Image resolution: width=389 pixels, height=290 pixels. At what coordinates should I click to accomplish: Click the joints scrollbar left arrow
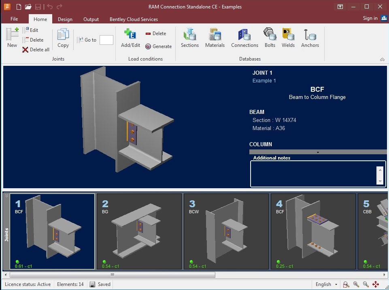[x=6, y=275]
